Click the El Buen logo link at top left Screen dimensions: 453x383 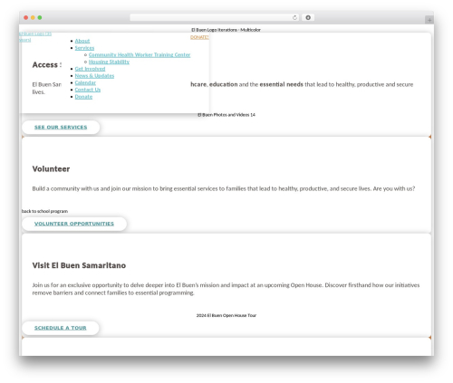(x=35, y=37)
